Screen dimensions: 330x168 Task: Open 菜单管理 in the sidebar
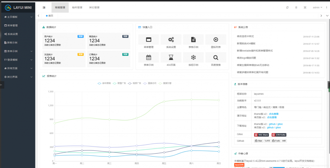18,26
